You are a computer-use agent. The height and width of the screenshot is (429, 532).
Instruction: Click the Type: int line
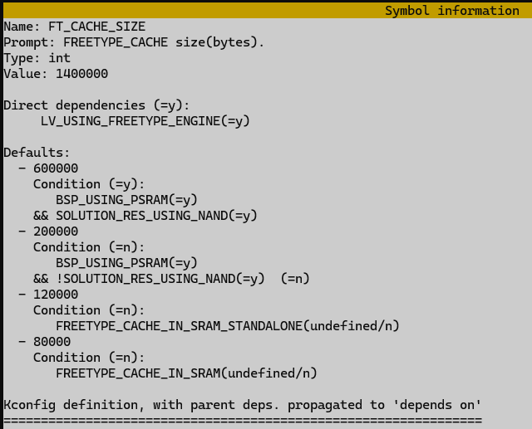[37, 58]
